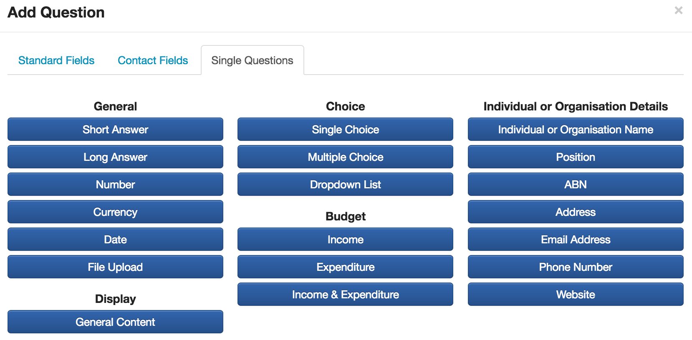This screenshot has width=692, height=340.
Task: Open the Contact Fields tab
Action: click(x=153, y=60)
